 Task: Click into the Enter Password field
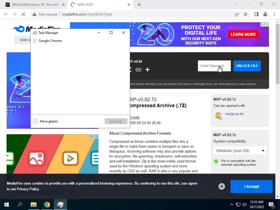coord(214,66)
